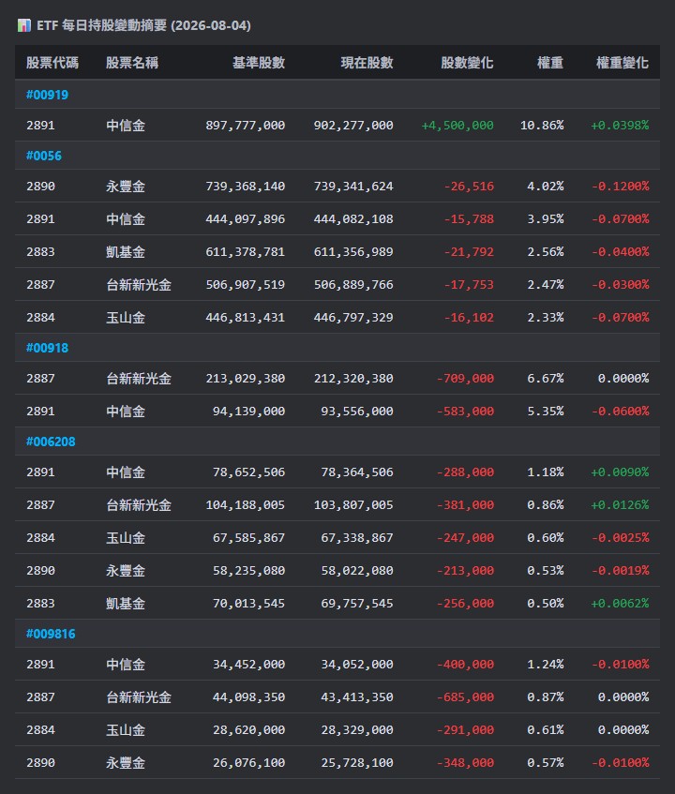Select the 28,620,000 base shares cell

coord(248,730)
